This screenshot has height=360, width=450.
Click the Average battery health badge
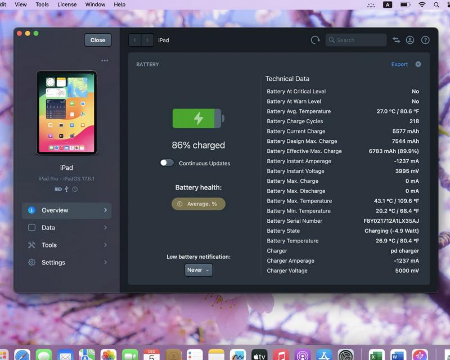pyautogui.click(x=199, y=204)
